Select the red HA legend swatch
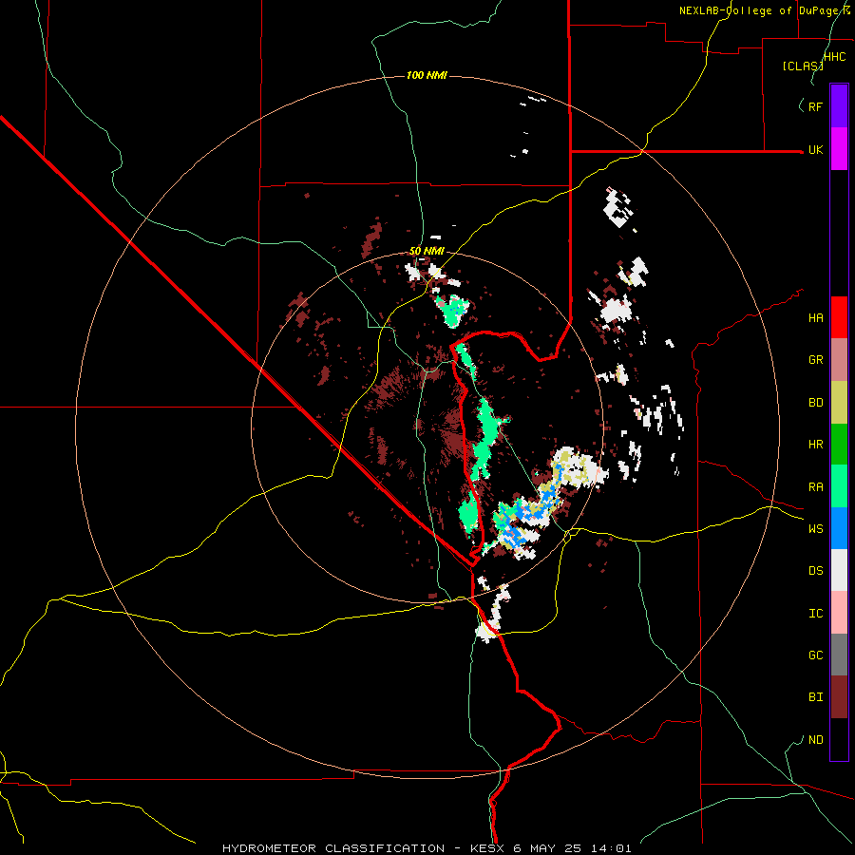Screen dimensions: 855x855 (839, 317)
